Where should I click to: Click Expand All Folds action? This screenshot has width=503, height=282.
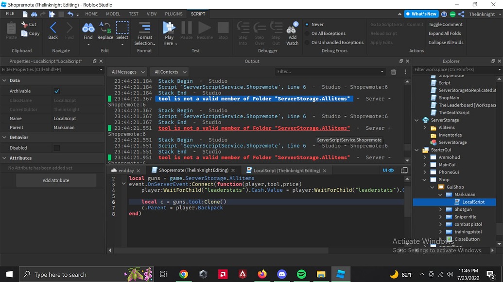coord(445,33)
